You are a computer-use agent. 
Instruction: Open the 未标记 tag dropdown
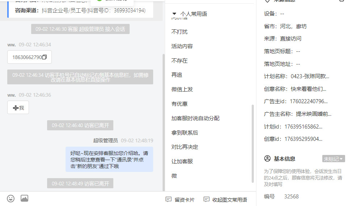(x=334, y=159)
